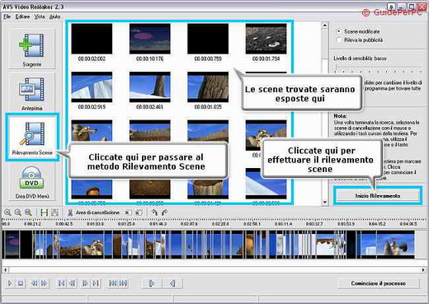This screenshot has height=304, width=429.
Task: Click the second X delete-all-areas icon
Action: pos(139,213)
